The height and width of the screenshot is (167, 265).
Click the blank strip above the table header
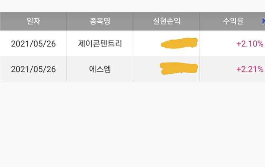(x=132, y=6)
